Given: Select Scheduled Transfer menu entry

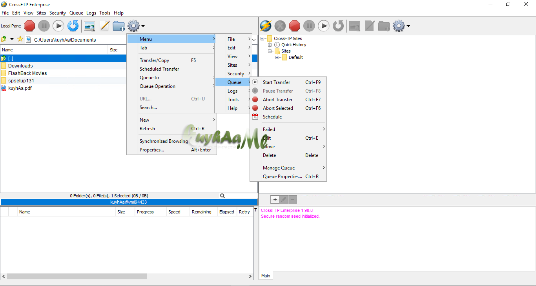Looking at the screenshot, I should tap(171, 69).
